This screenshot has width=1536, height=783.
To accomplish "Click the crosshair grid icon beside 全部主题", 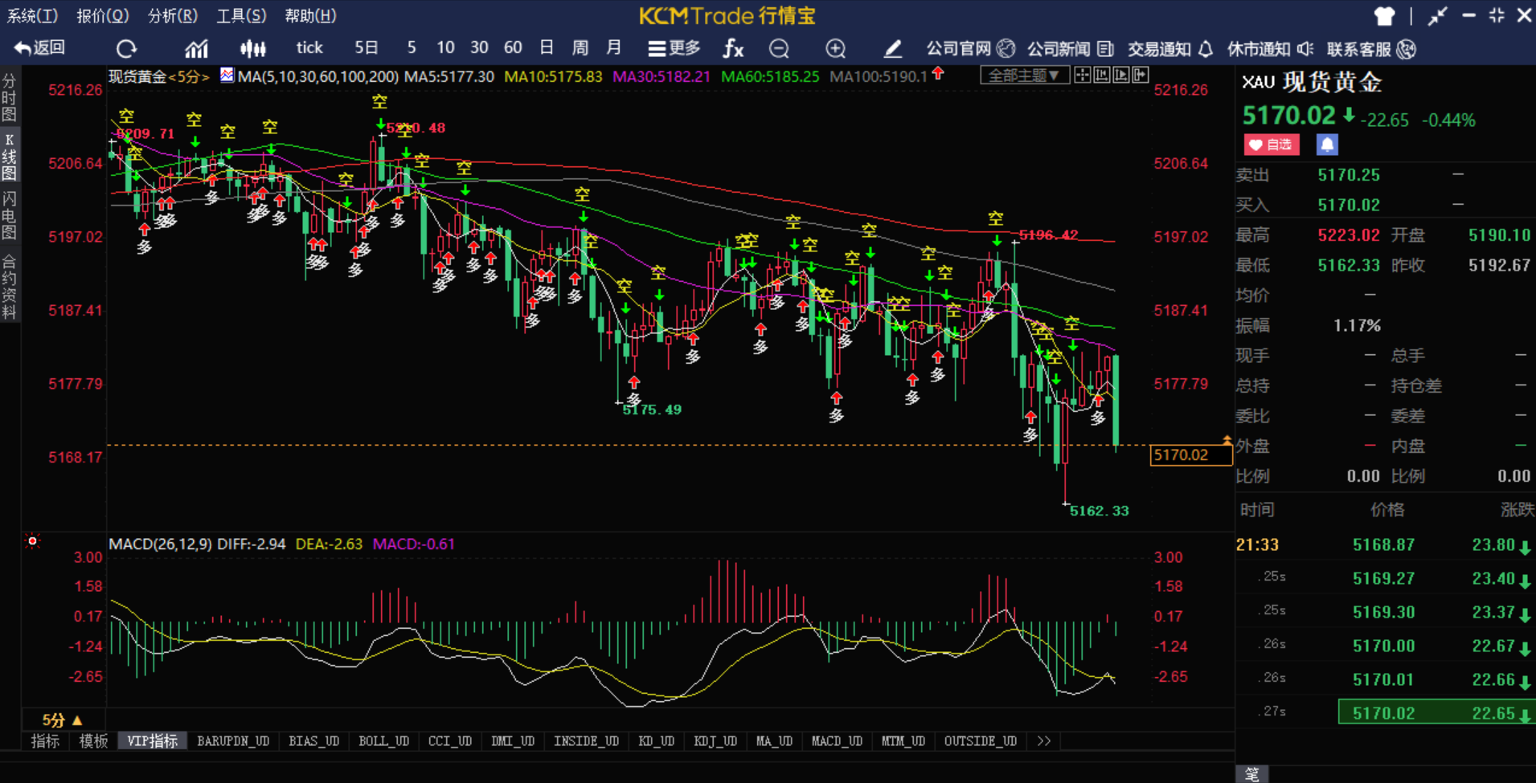I will [1083, 75].
